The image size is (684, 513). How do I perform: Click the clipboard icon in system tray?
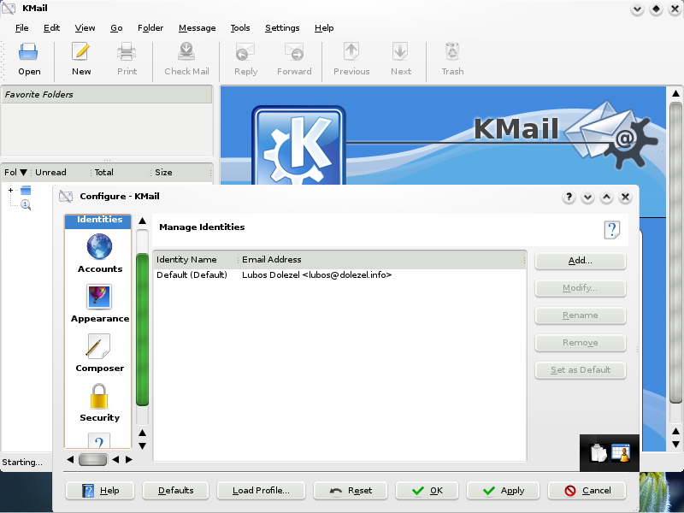[598, 453]
